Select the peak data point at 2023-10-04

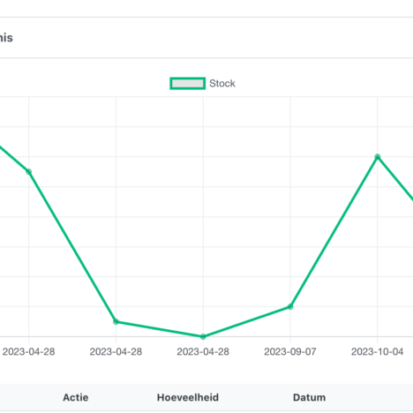[x=378, y=156]
